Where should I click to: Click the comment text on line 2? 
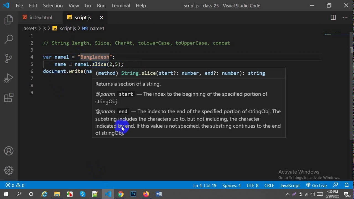click(136, 43)
